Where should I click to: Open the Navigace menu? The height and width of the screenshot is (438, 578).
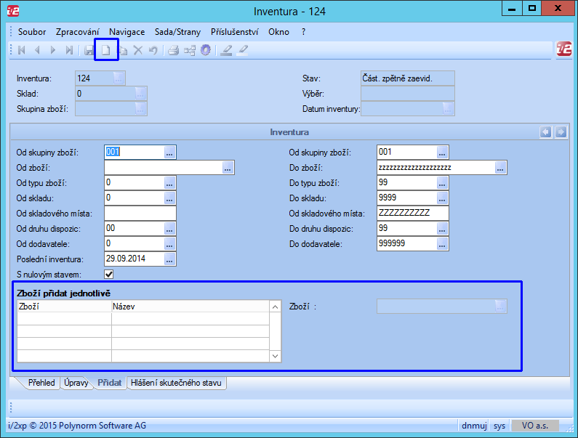pos(127,32)
